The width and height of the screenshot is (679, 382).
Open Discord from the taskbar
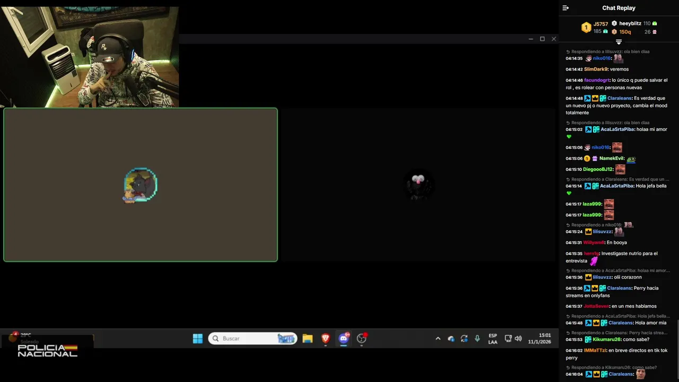point(344,338)
